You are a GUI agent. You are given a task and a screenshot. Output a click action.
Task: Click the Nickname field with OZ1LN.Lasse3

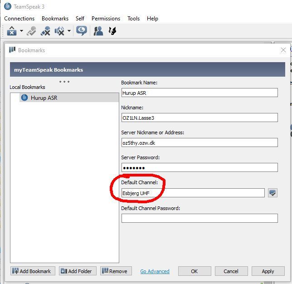pyautogui.click(x=200, y=118)
